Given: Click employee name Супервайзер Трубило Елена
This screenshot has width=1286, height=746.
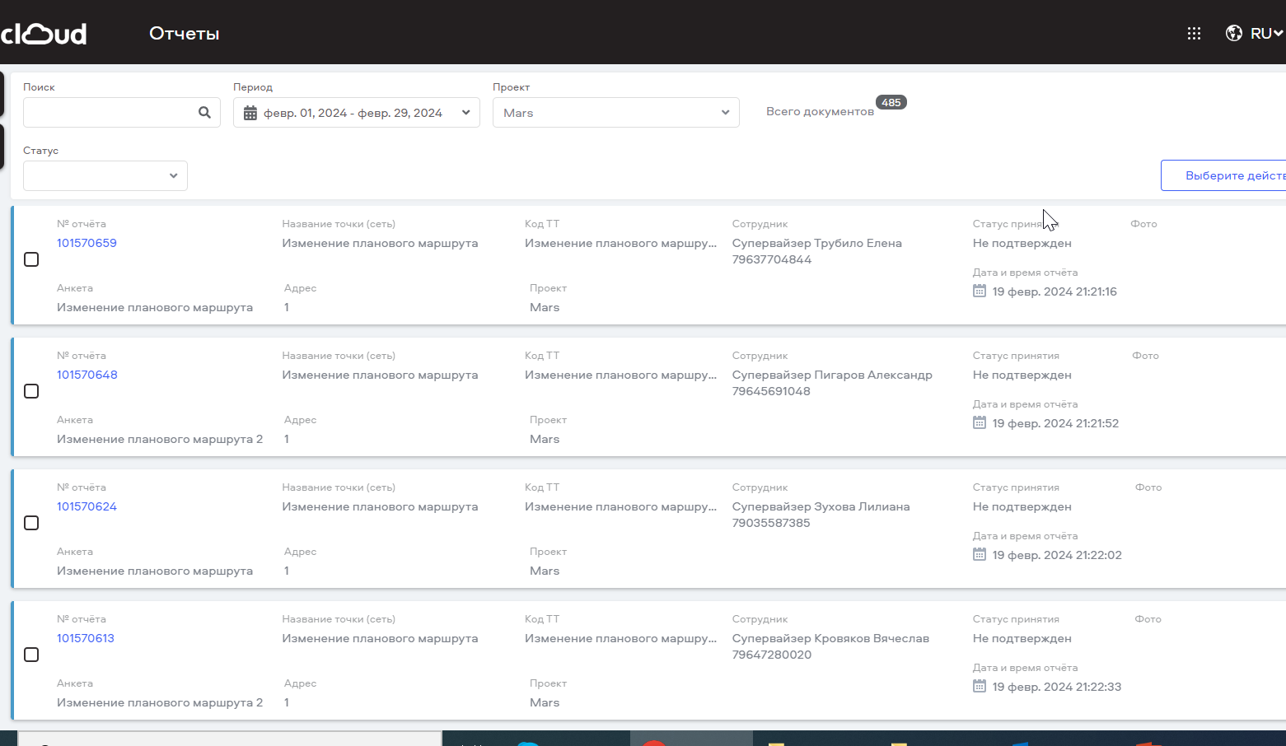Looking at the screenshot, I should click(817, 243).
